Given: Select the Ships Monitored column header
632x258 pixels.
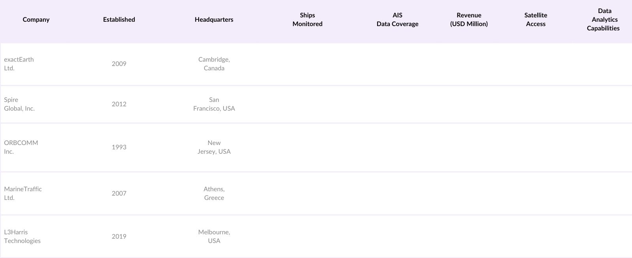Looking at the screenshot, I should coord(307,20).
